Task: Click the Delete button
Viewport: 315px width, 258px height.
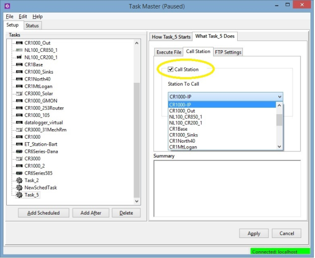Action: click(x=126, y=213)
